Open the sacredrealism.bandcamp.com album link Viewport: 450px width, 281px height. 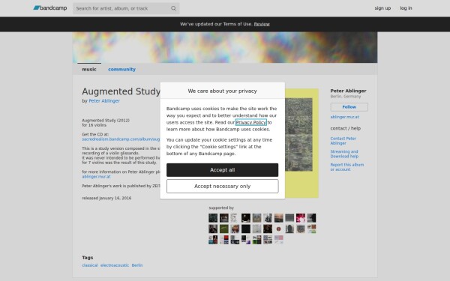pyautogui.click(x=121, y=139)
